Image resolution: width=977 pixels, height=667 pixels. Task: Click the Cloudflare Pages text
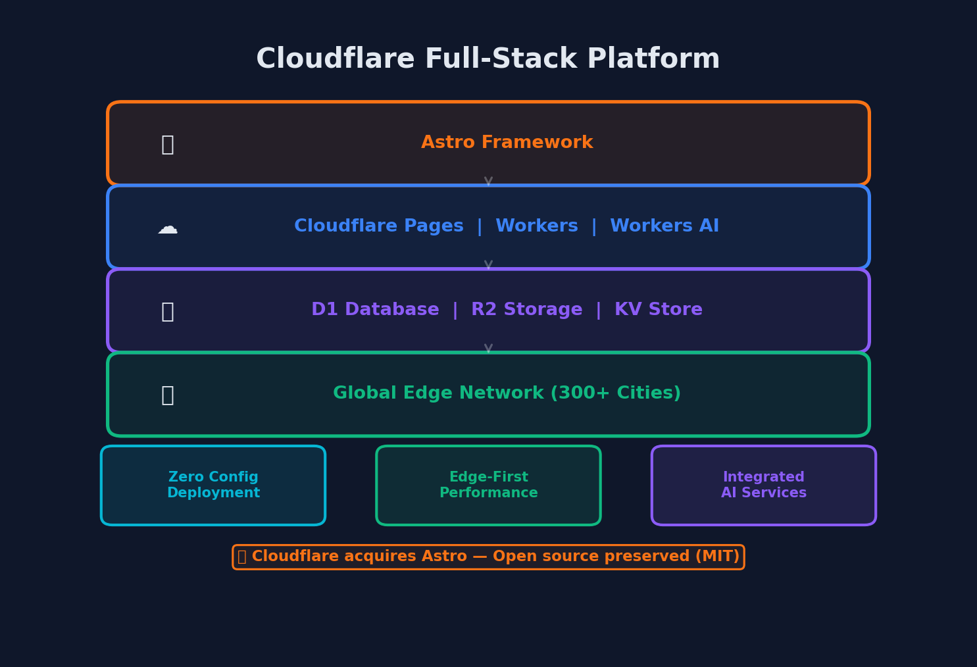click(379, 226)
